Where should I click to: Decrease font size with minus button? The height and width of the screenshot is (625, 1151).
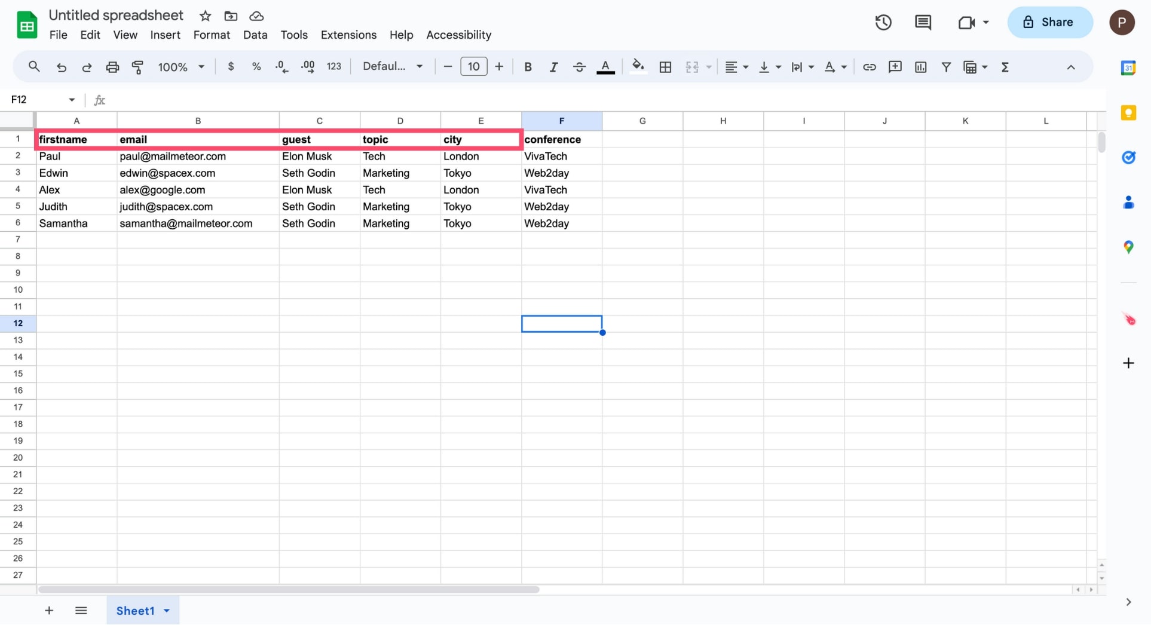448,66
